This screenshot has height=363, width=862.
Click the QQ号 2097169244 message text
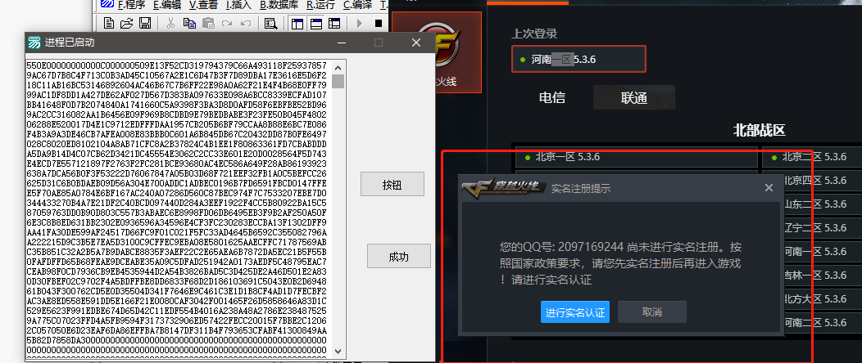(x=620, y=263)
